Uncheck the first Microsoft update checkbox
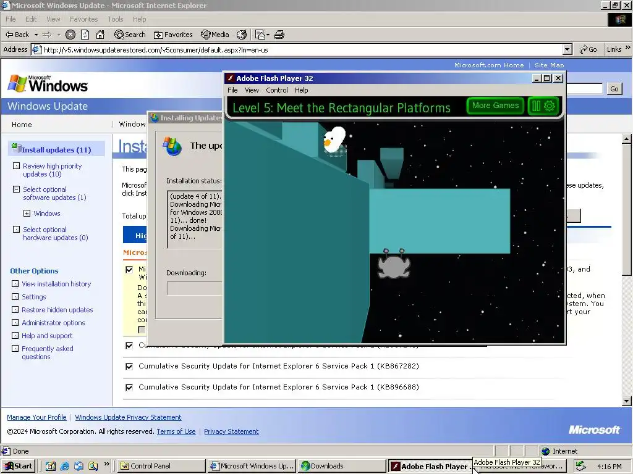 (129, 270)
